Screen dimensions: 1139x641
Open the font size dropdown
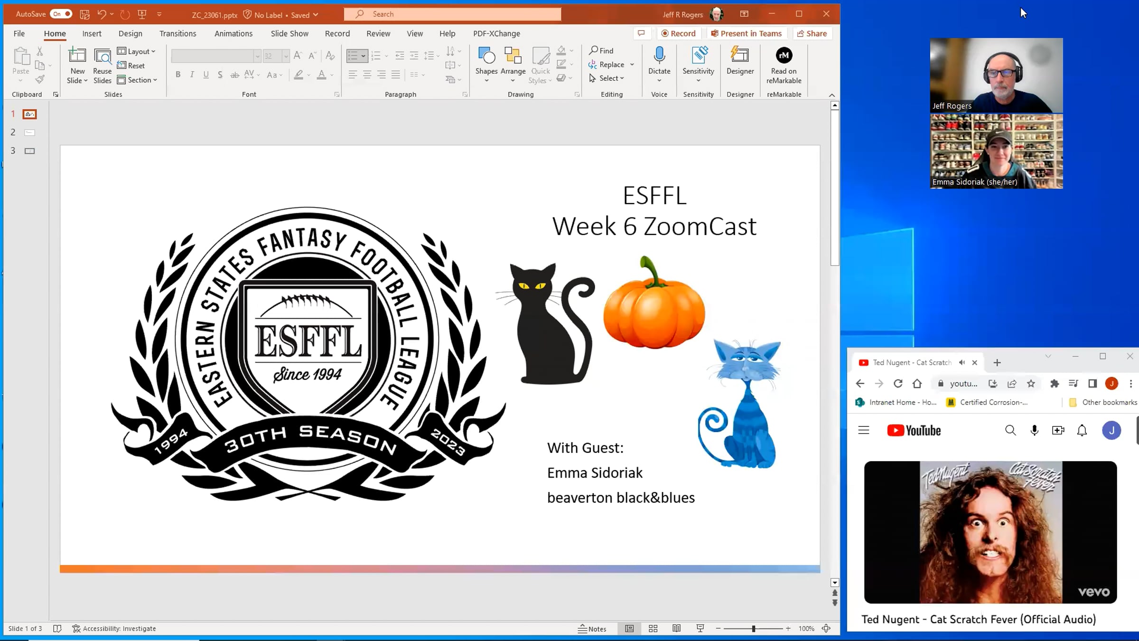pos(286,56)
